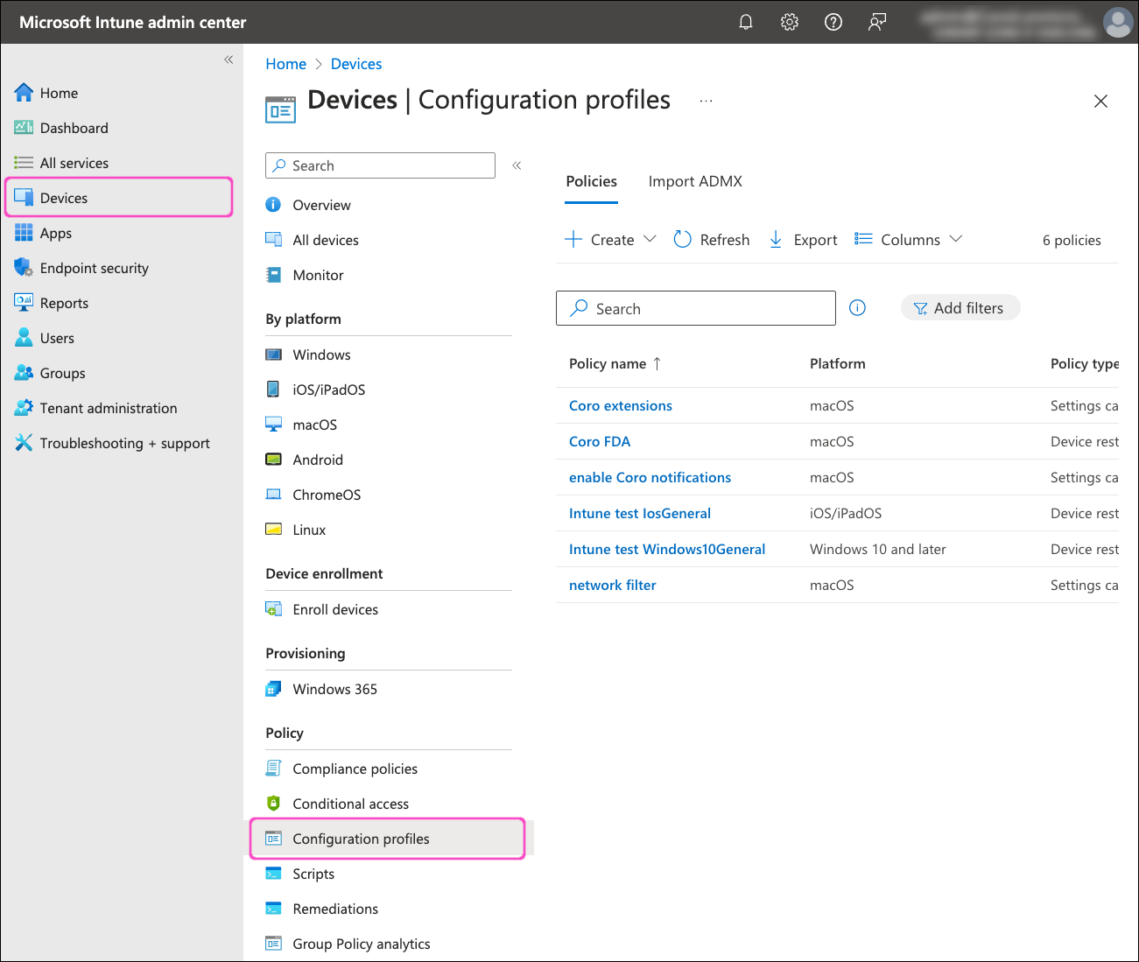Click the feedback person icon
This screenshot has height=962, width=1139.
876,22
